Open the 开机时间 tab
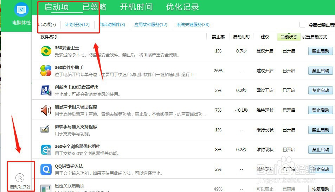This screenshot has height=192, width=335. 136,7
